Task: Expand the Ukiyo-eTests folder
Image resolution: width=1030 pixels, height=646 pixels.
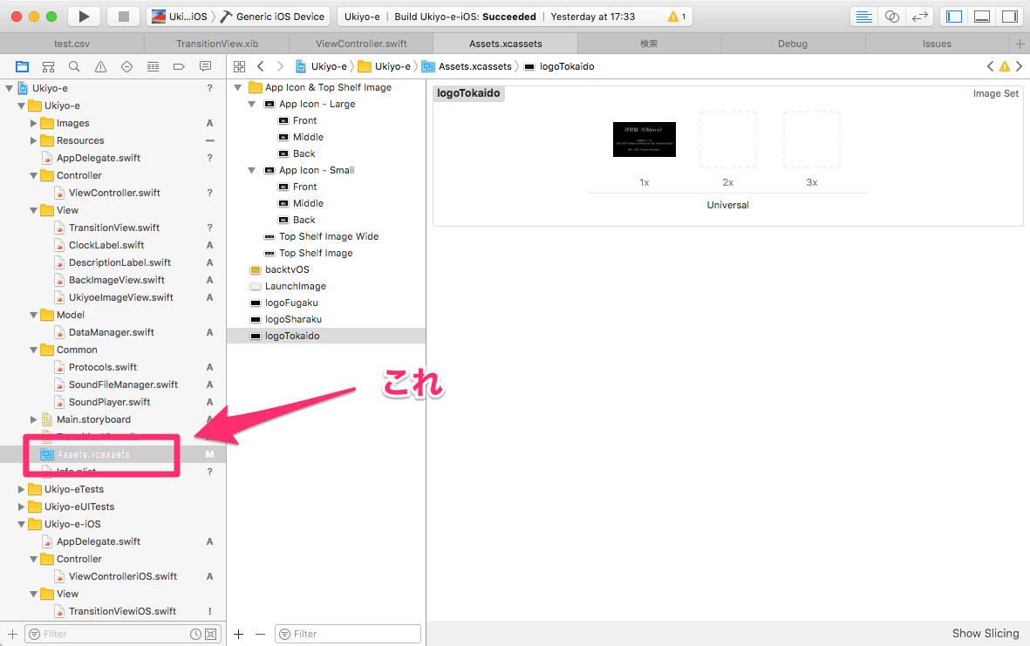Action: tap(21, 489)
